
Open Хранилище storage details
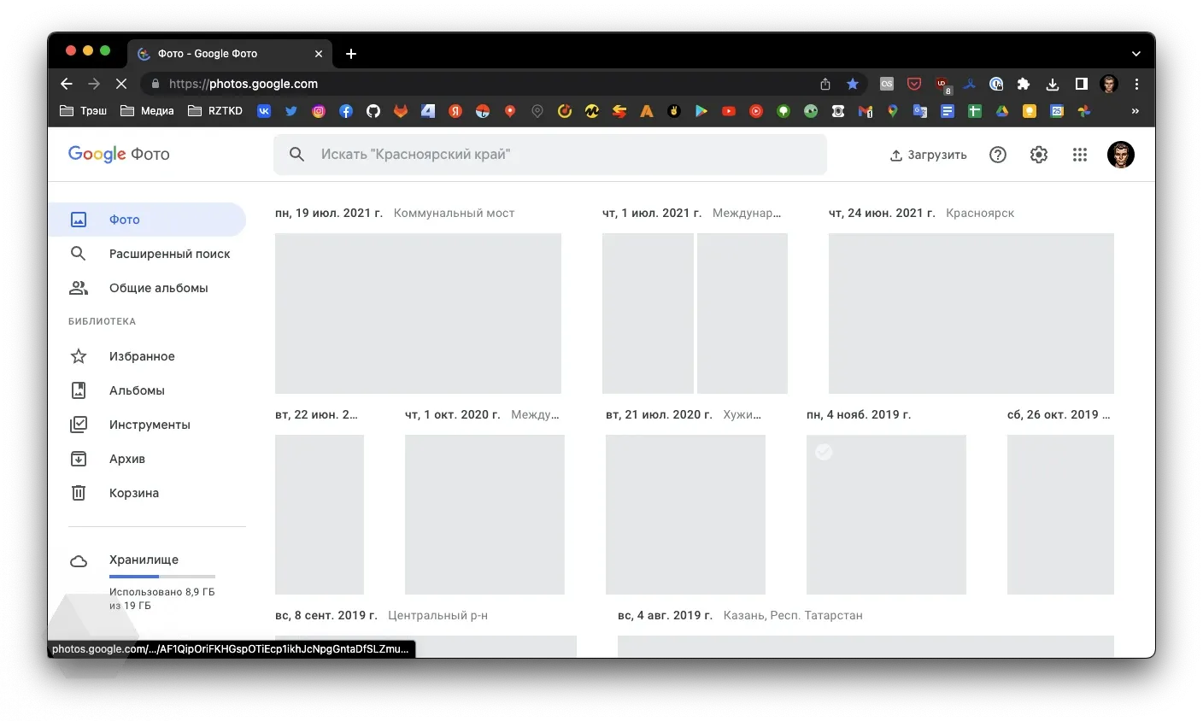pos(144,560)
